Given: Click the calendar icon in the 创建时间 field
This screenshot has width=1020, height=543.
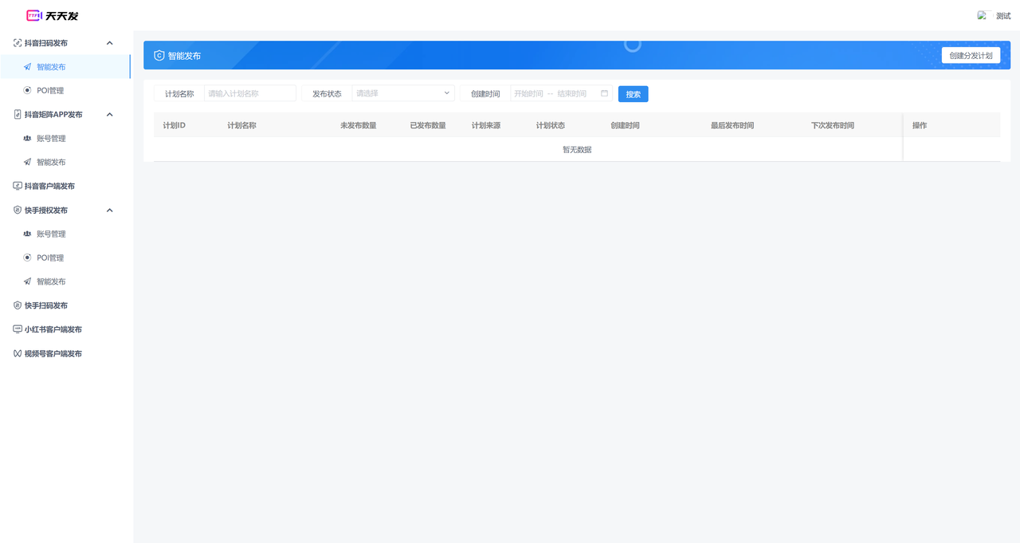Looking at the screenshot, I should click(604, 93).
